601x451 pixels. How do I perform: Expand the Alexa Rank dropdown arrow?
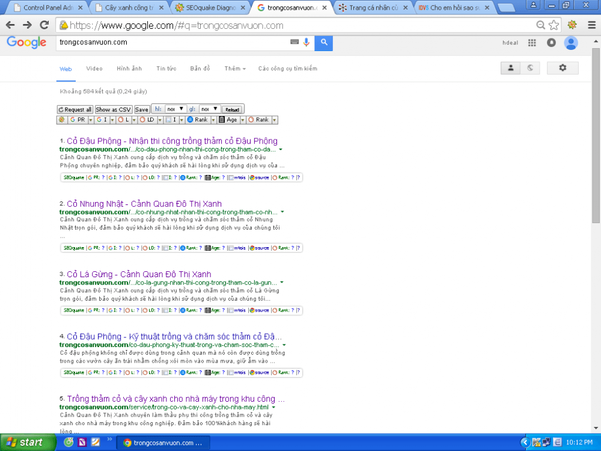point(213,120)
